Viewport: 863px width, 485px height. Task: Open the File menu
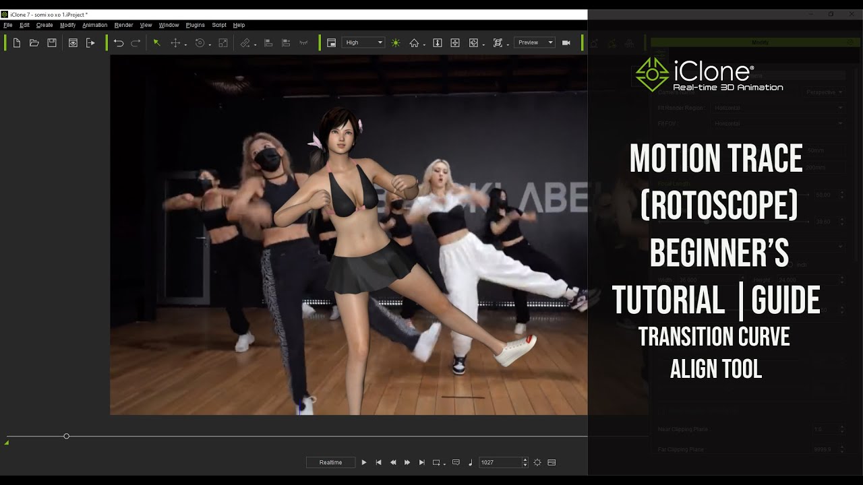(x=8, y=25)
